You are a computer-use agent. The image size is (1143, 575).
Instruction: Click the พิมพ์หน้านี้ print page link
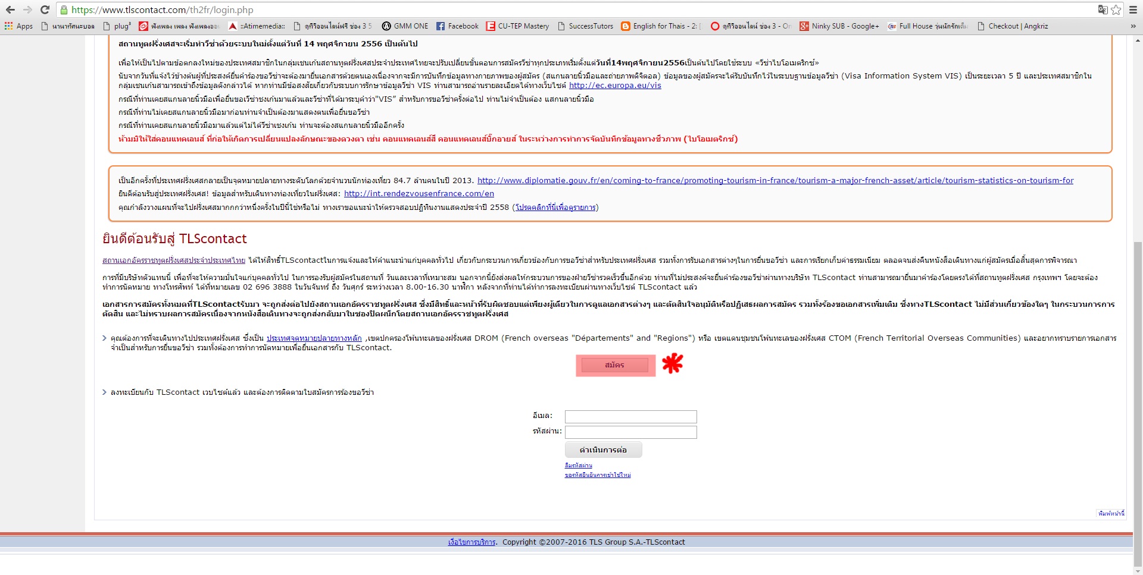click(x=1111, y=513)
